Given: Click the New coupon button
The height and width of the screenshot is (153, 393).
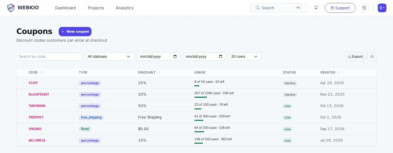Looking at the screenshot, I should [x=75, y=32].
